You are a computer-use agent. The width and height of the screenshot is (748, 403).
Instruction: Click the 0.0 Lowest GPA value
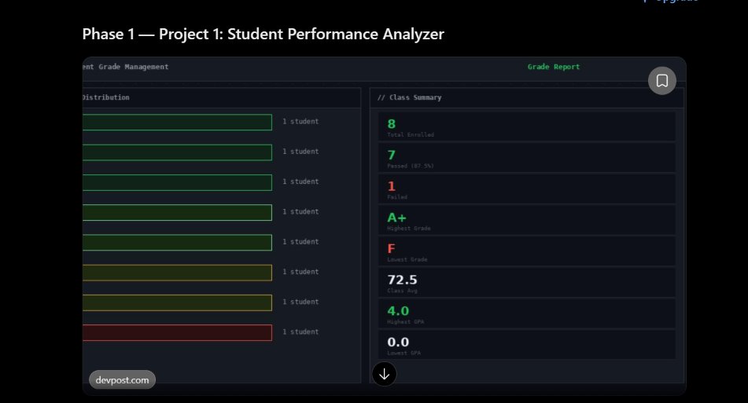(398, 342)
